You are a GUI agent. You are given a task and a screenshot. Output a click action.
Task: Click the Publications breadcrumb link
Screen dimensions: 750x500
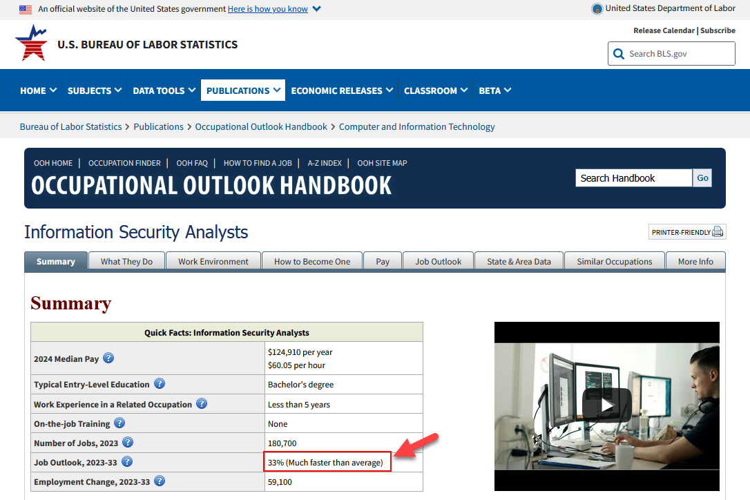(158, 127)
